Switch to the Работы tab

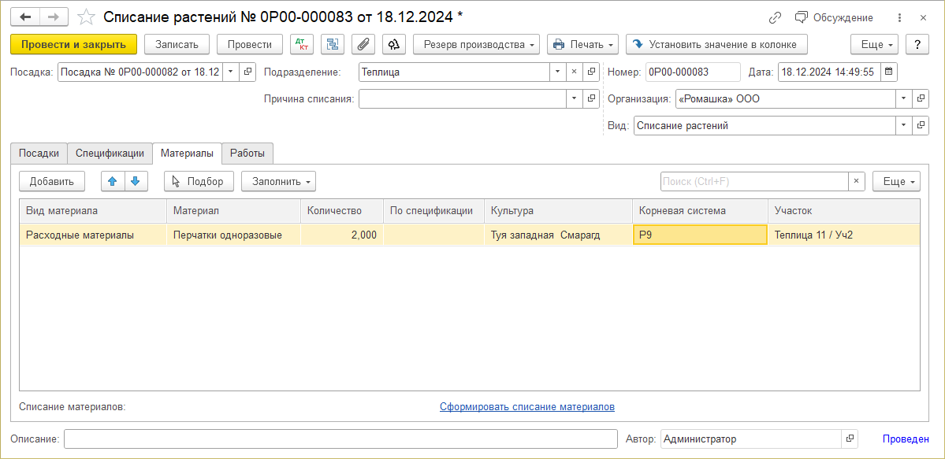(247, 153)
